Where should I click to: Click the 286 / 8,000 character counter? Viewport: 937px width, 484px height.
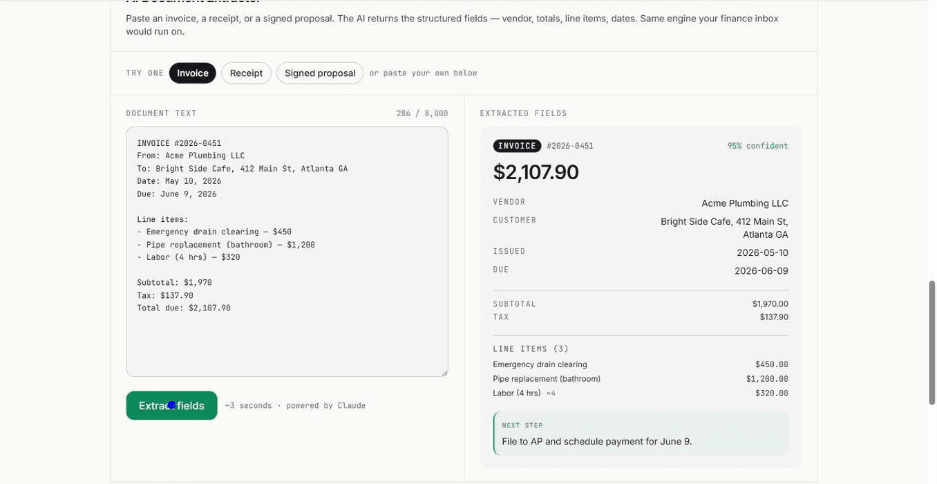tap(422, 113)
